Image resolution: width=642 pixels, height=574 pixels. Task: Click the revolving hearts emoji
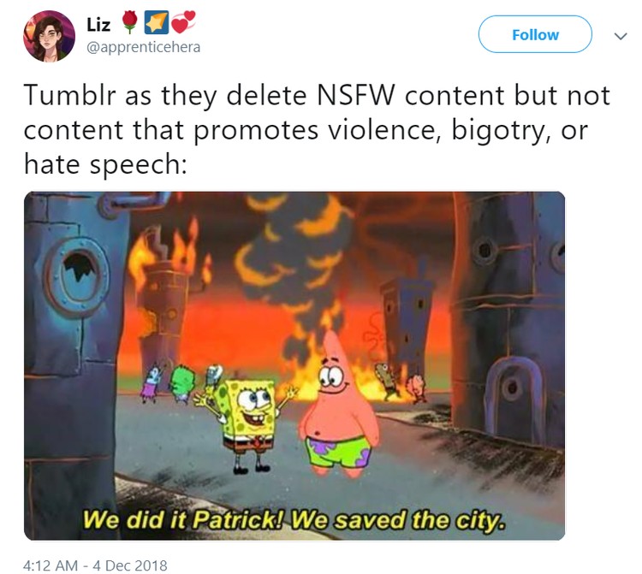coord(183,22)
